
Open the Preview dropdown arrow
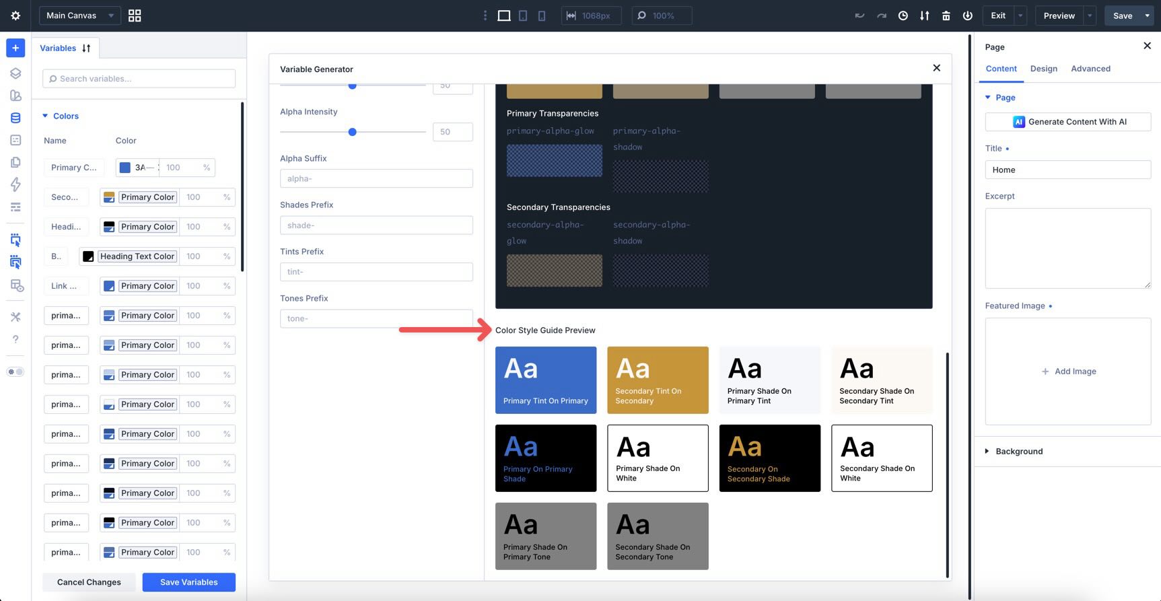pos(1090,15)
